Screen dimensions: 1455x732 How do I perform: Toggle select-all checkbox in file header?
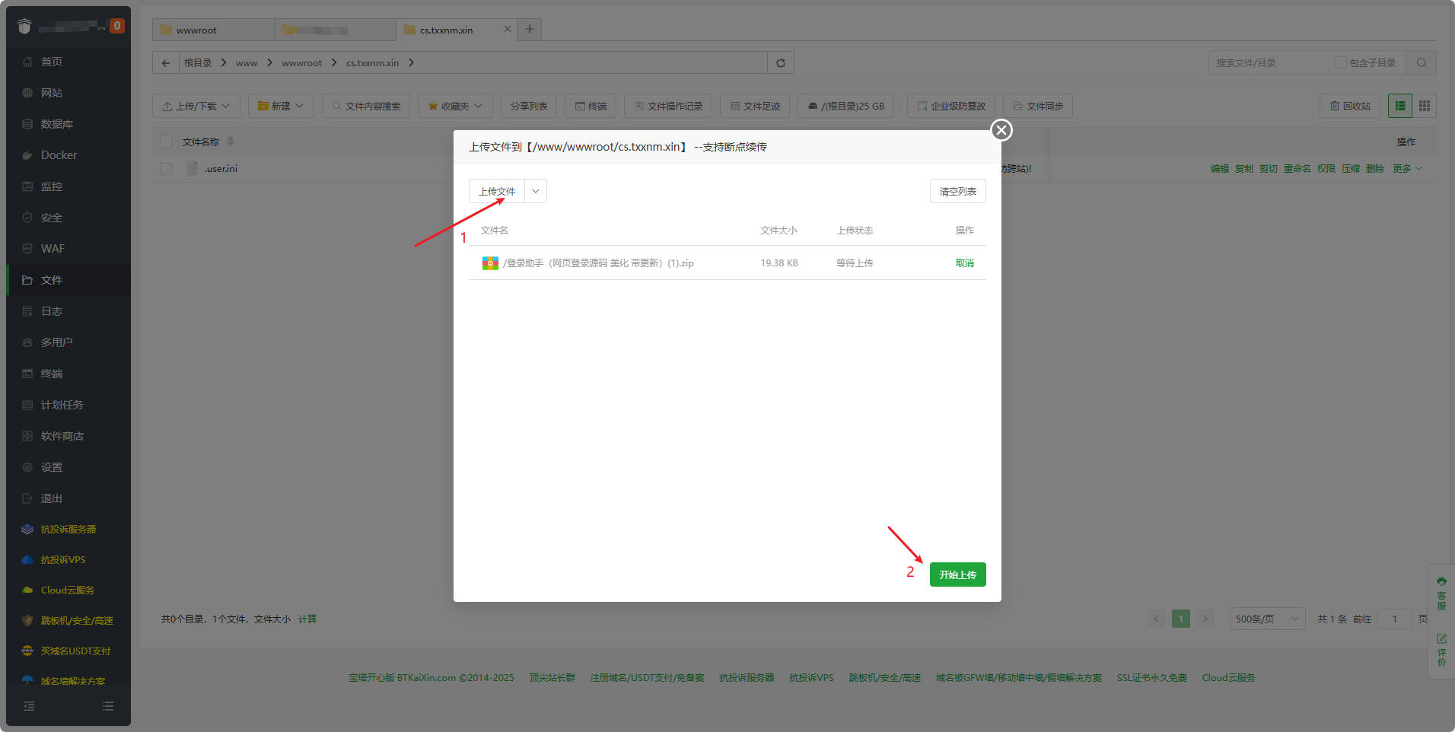tap(166, 142)
